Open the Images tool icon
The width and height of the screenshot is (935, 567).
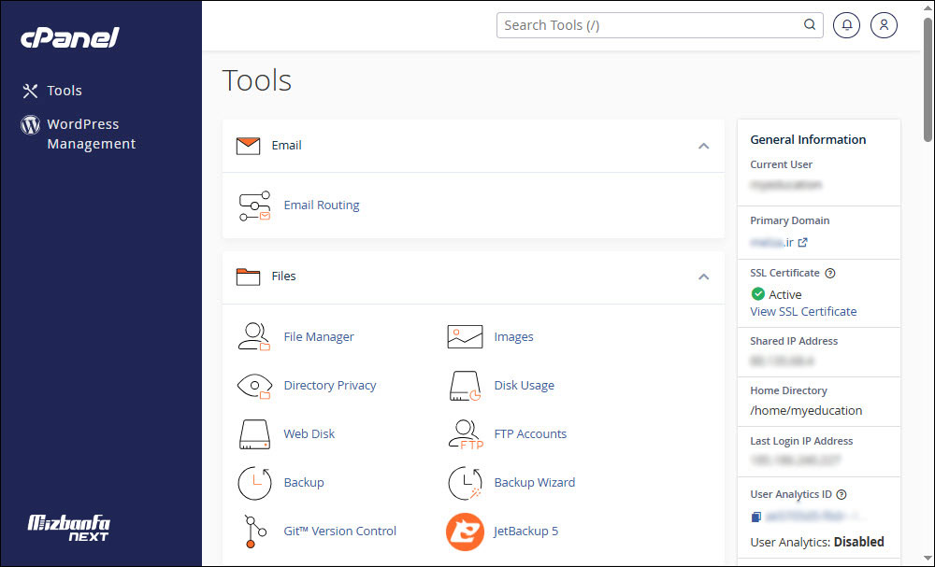point(465,336)
